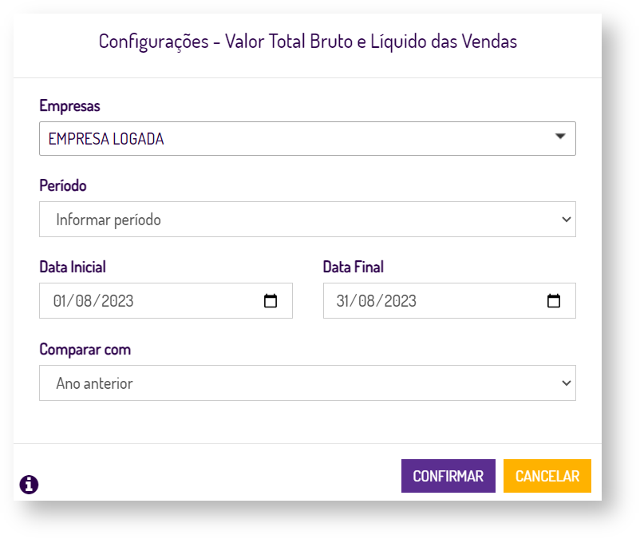This screenshot has width=640, height=539.
Task: Click the chevron on the Período select
Action: click(566, 219)
